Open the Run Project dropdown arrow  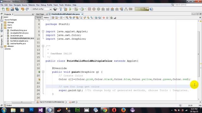click(x=73, y=9)
